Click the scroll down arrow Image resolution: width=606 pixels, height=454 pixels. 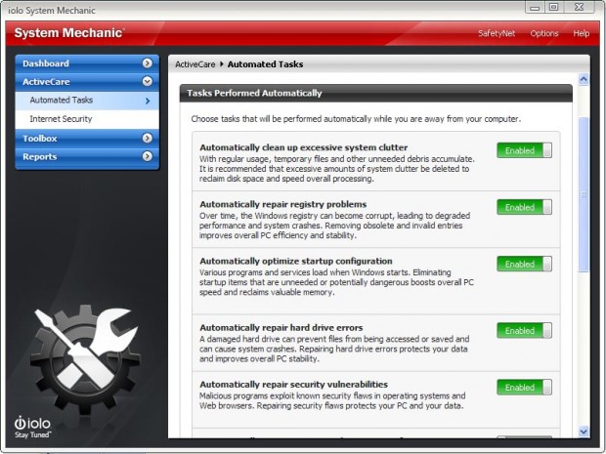click(x=584, y=432)
